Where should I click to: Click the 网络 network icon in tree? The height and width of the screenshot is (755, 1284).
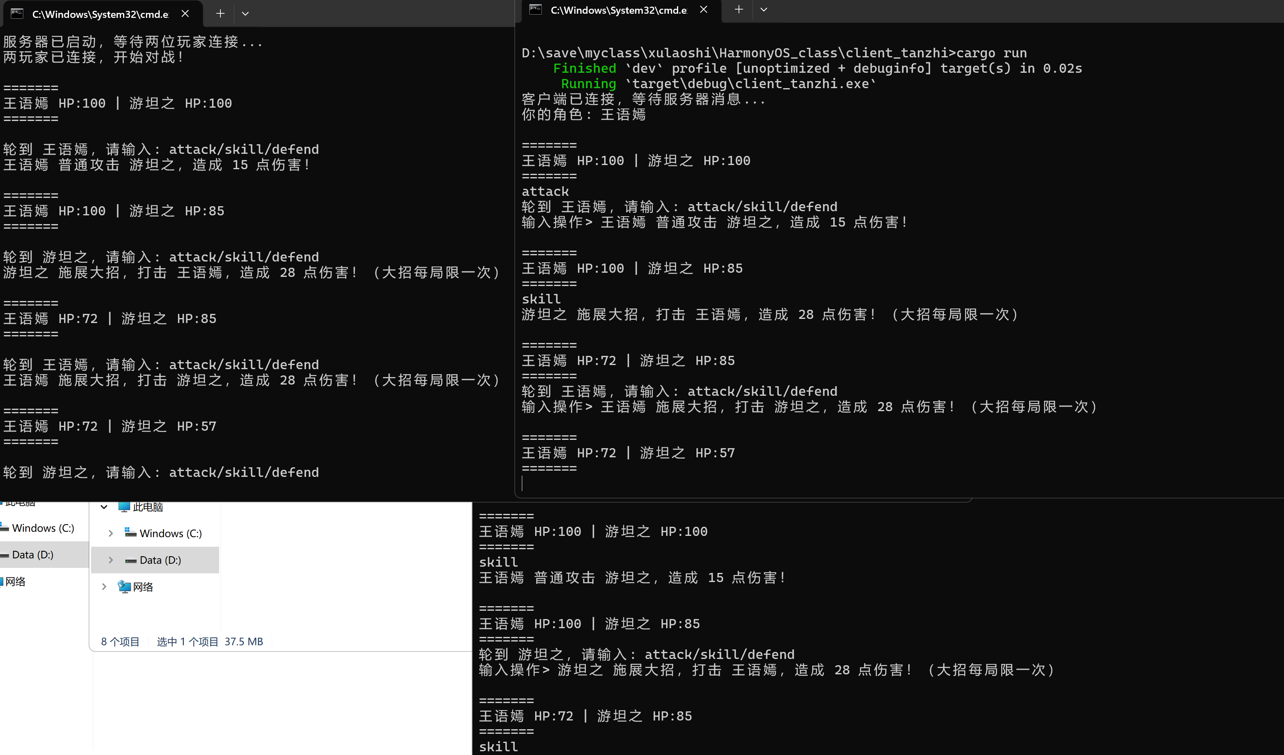tap(124, 587)
